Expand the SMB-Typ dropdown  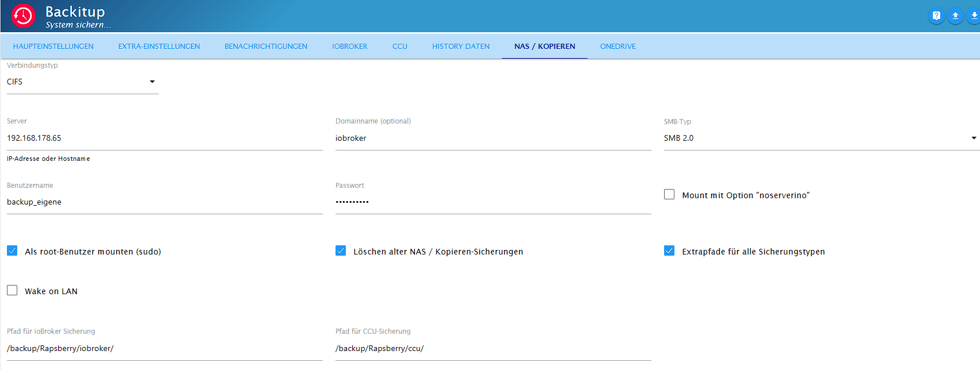pos(820,138)
